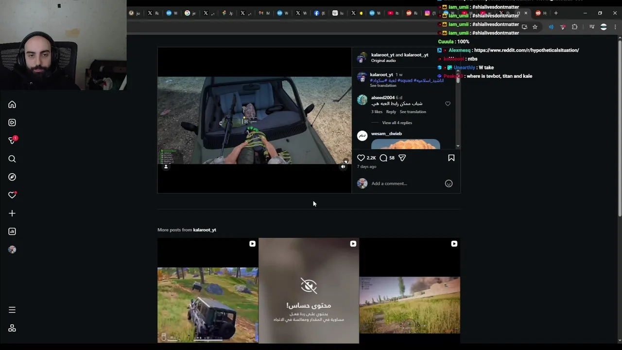Open the Dashboard chart icon
Viewport: 622px width, 350px height.
click(x=12, y=231)
